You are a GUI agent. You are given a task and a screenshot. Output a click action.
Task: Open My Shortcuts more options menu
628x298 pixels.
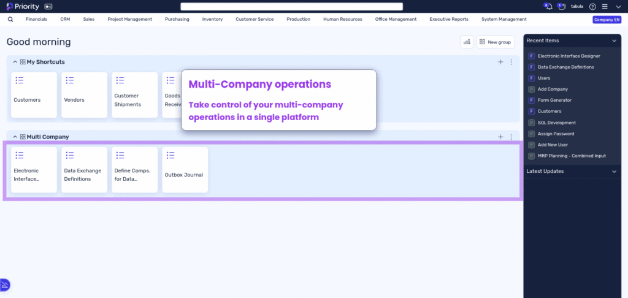click(x=511, y=62)
